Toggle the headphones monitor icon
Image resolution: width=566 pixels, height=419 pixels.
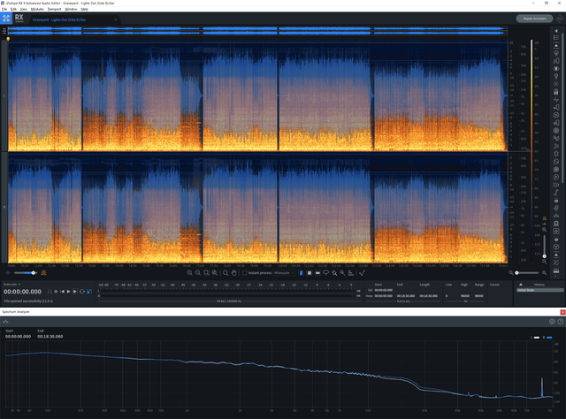pyautogui.click(x=50, y=292)
